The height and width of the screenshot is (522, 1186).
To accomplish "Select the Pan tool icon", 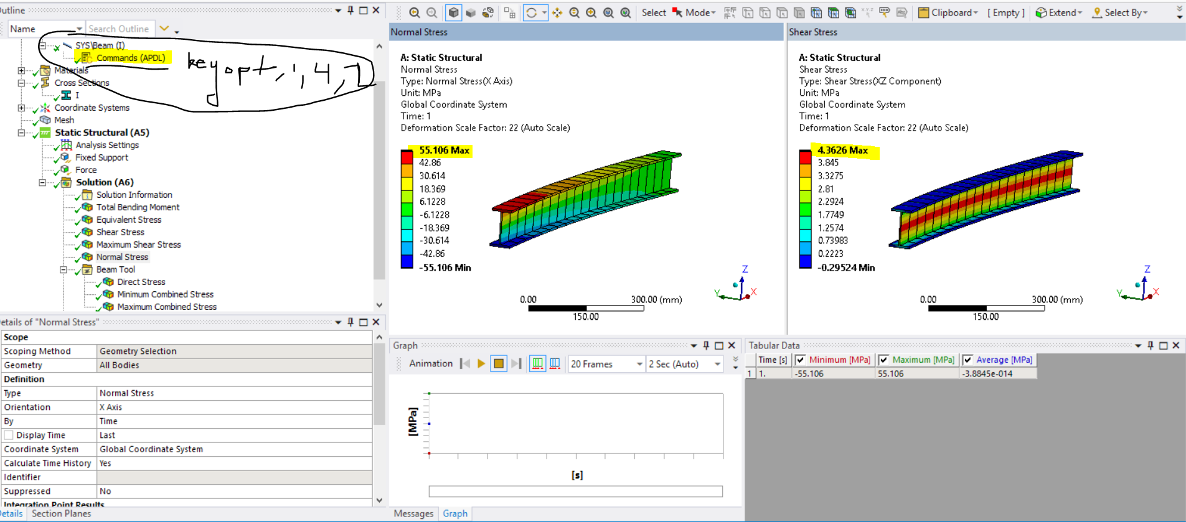I will (x=557, y=13).
